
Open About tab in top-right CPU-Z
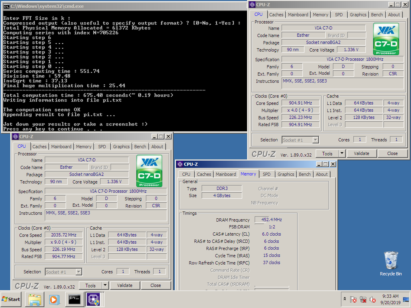point(394,15)
